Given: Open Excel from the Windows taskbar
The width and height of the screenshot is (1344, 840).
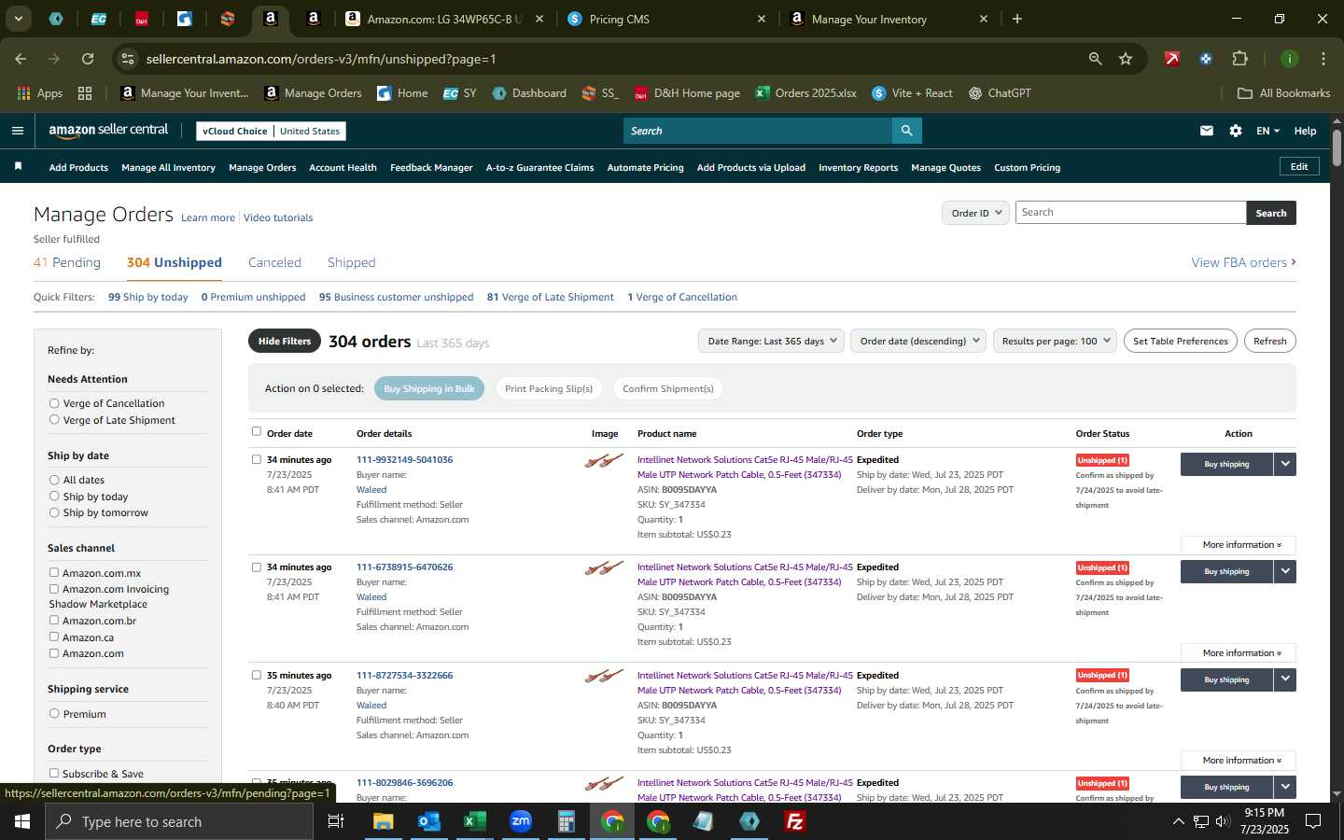Looking at the screenshot, I should pyautogui.click(x=475, y=821).
